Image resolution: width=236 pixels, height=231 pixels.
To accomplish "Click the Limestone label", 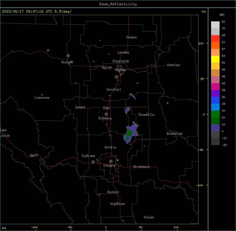I will click(42, 98).
